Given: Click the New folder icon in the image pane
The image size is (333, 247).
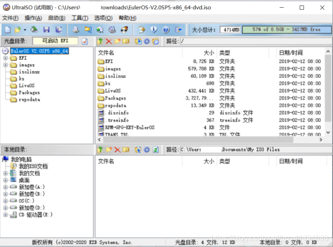Looking at the screenshot, I should pyautogui.click(x=117, y=41).
